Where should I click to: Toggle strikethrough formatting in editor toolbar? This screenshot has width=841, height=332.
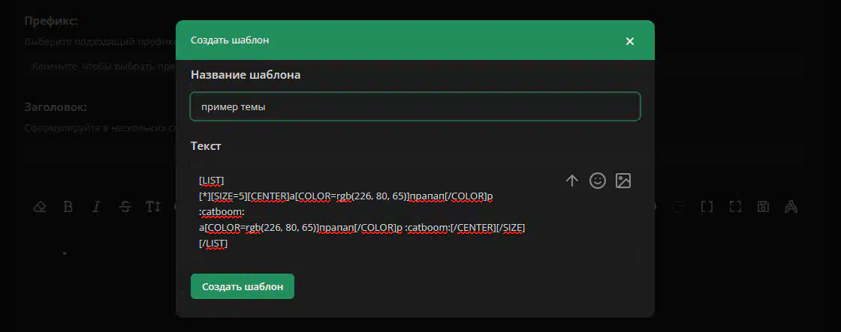124,207
